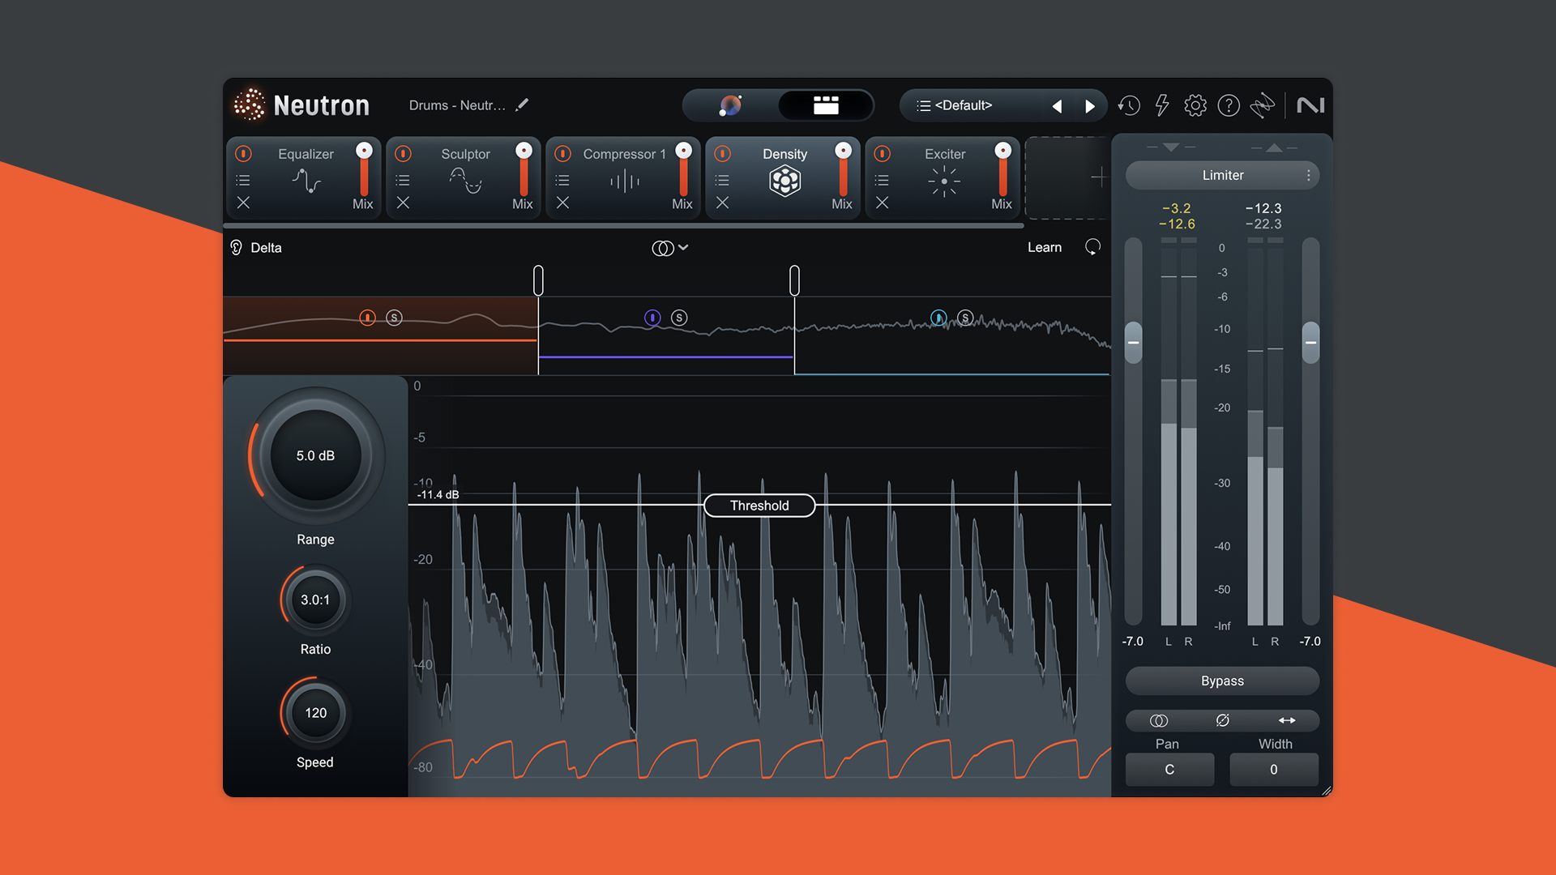Screen dimensions: 1556x875
Task: Click the Learn button
Action: click(x=1044, y=248)
